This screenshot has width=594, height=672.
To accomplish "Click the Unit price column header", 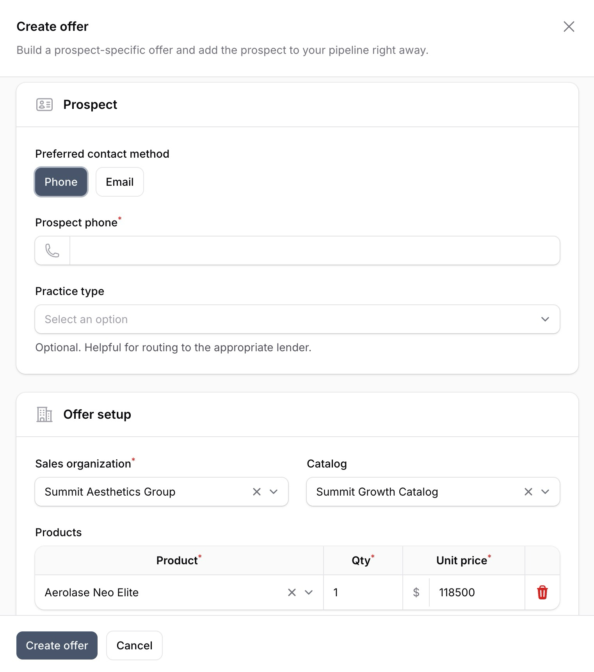I will tap(464, 560).
